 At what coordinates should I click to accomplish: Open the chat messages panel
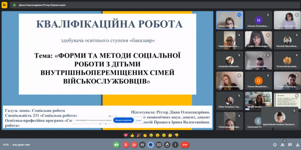(x=290, y=145)
